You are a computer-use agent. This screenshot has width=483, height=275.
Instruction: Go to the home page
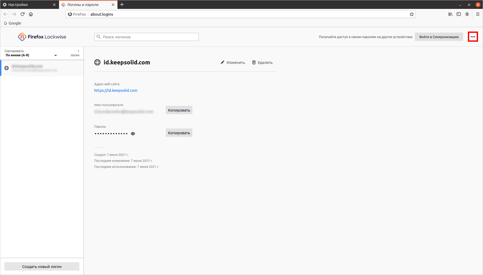pyautogui.click(x=31, y=14)
